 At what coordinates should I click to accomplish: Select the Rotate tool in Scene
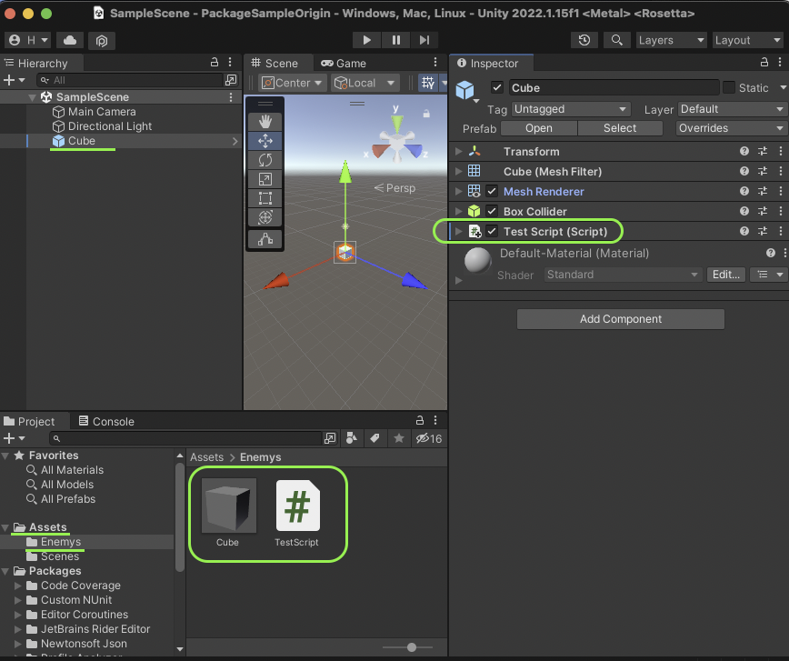click(265, 160)
